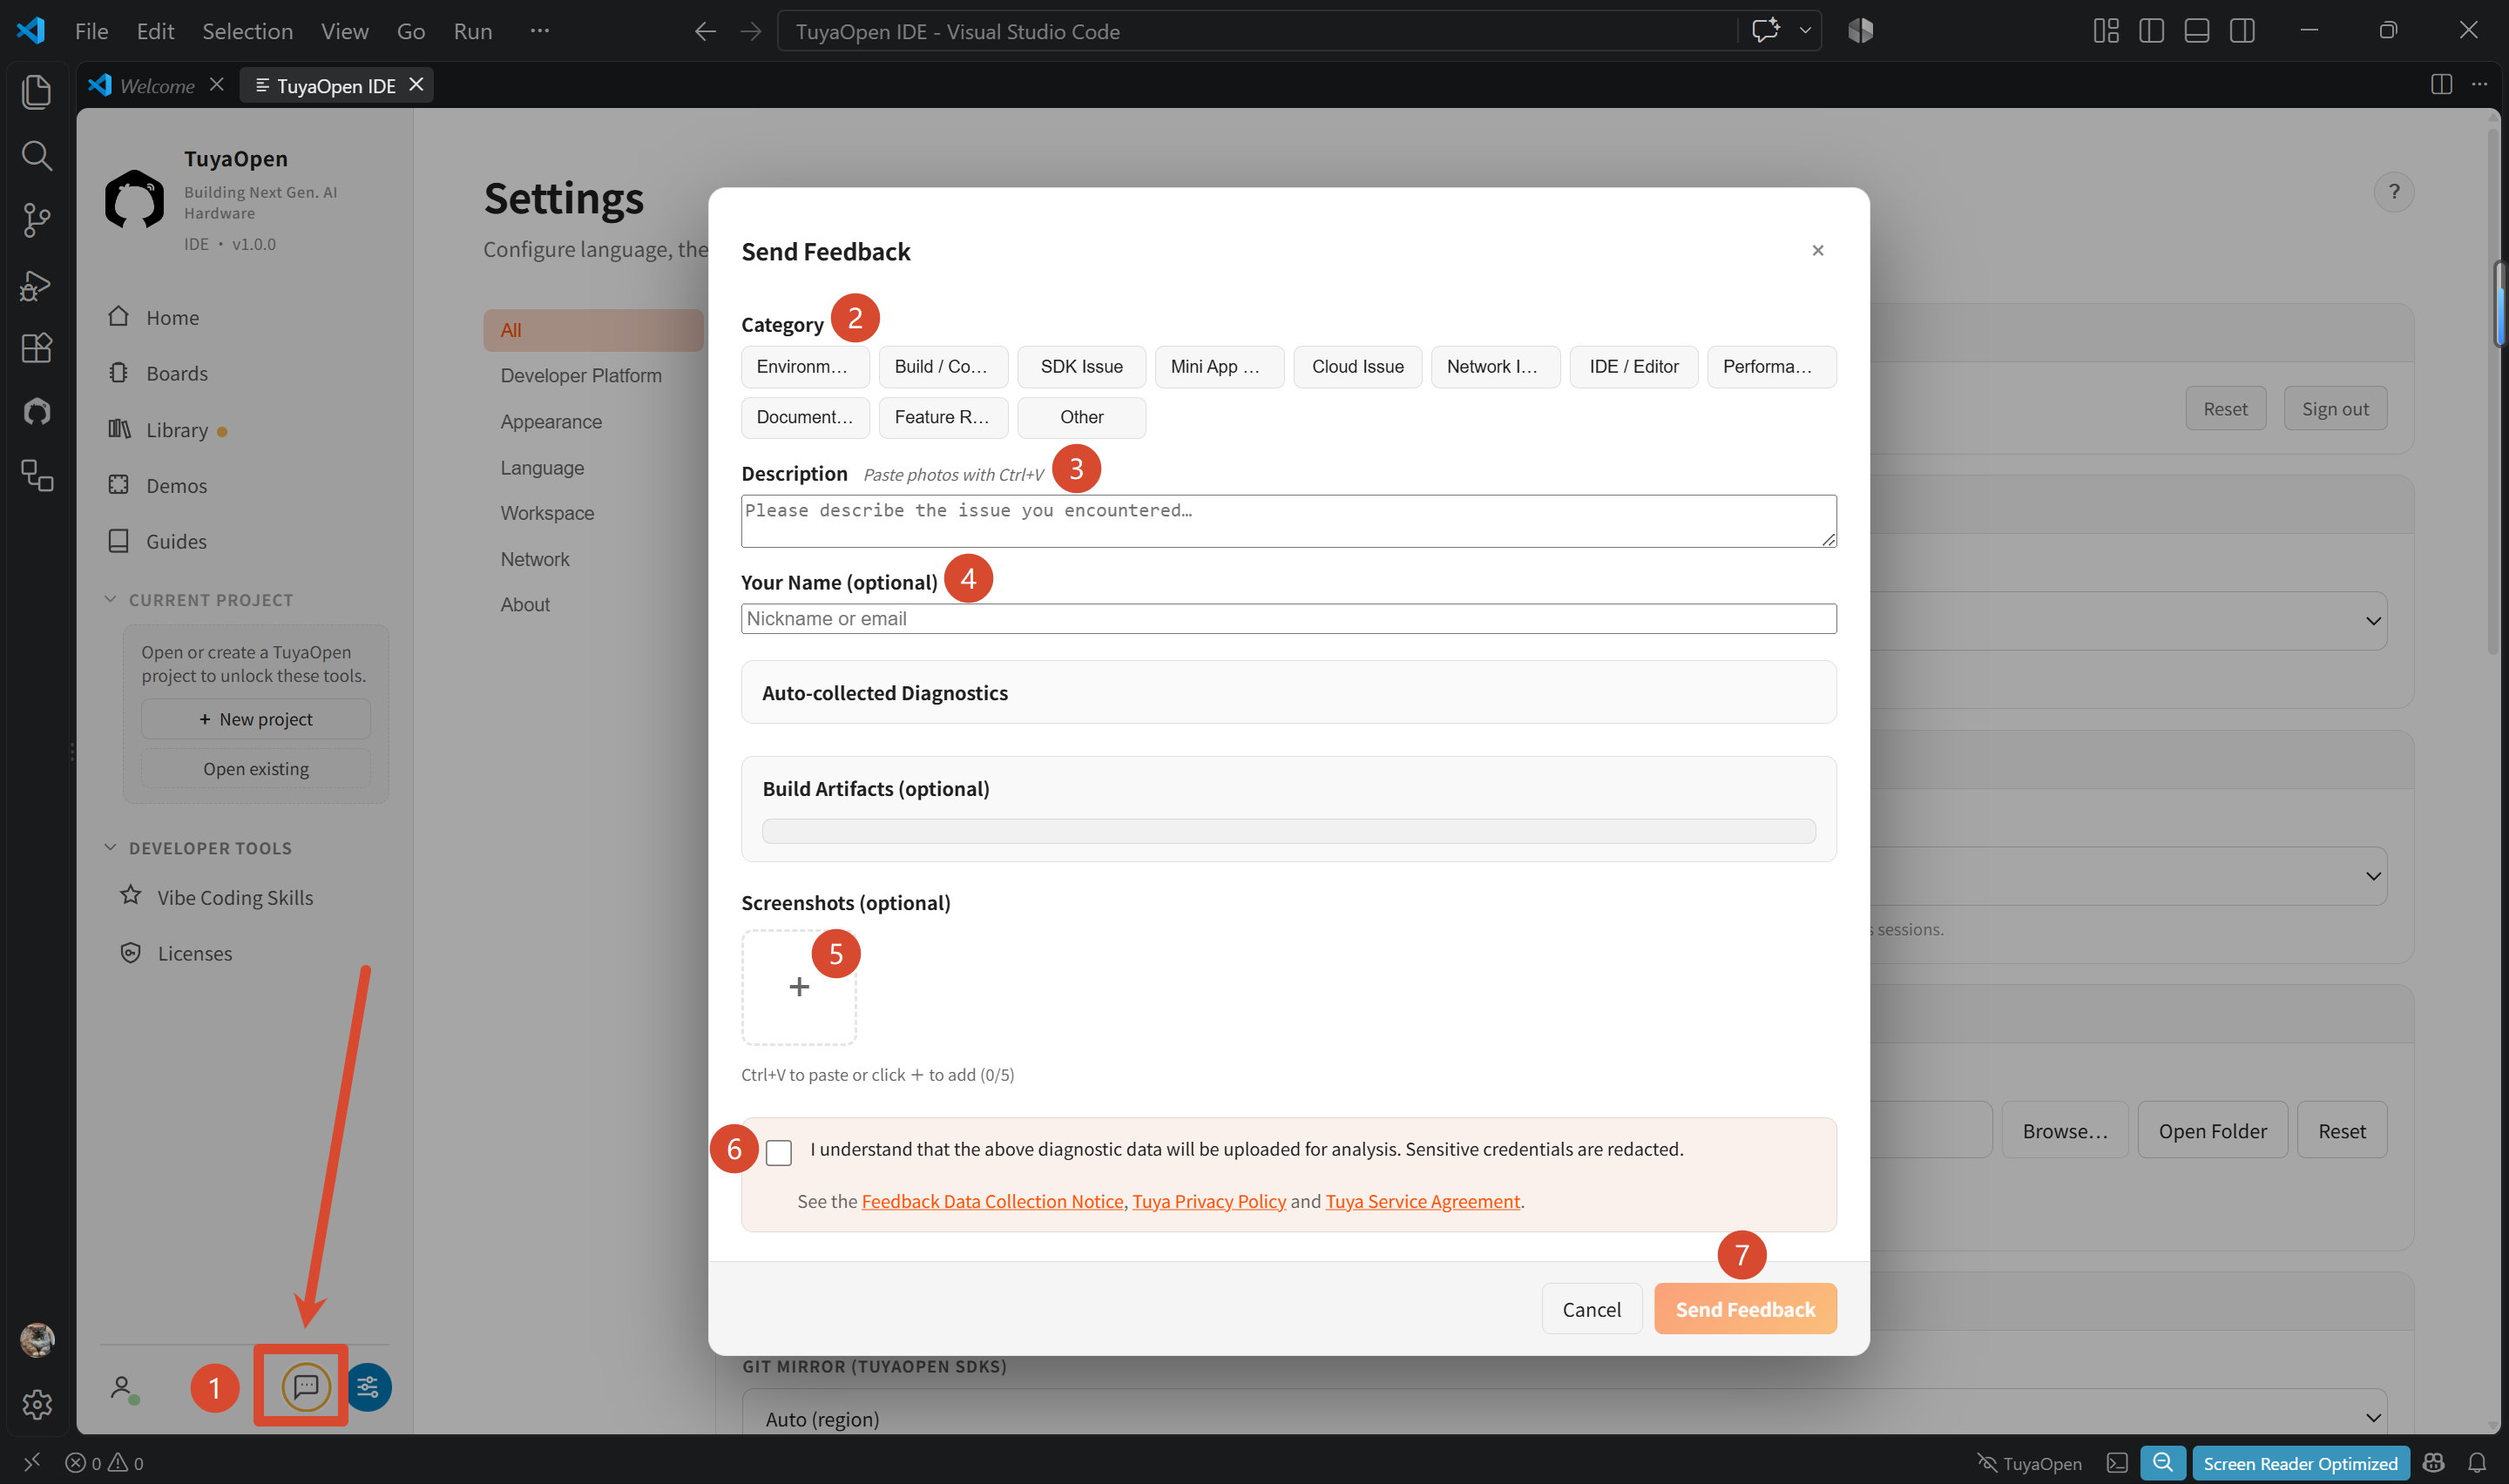Viewport: 2509px width, 1484px height.
Task: Open the Manage gear in activity bar
Action: 37,1404
